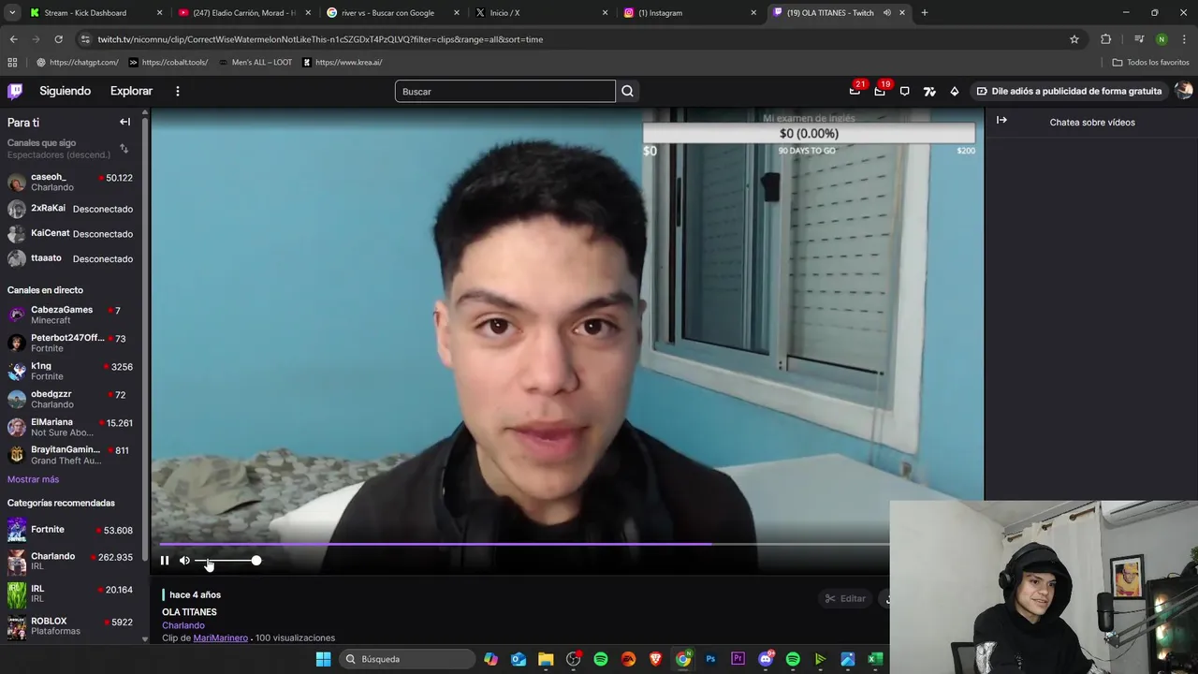Collapse the Para ti sidebar
This screenshot has height=674, width=1198.
pyautogui.click(x=124, y=122)
